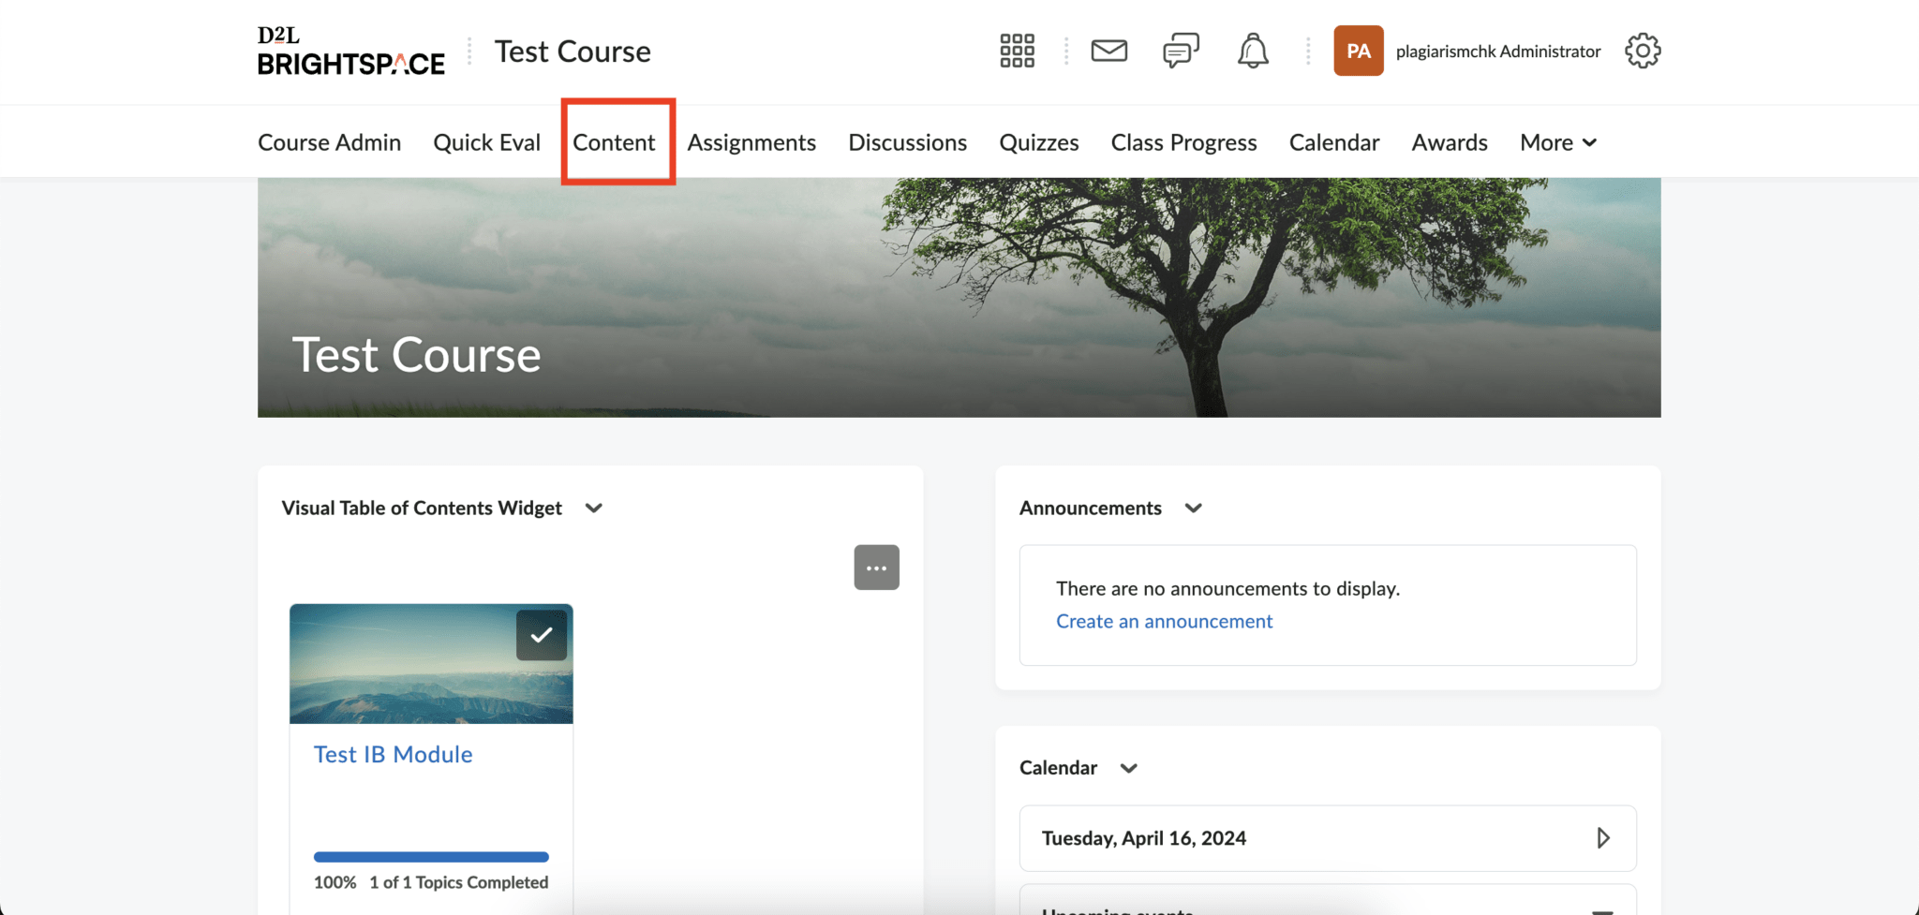Collapse the Announcements widget
1919x915 pixels.
click(x=1194, y=508)
